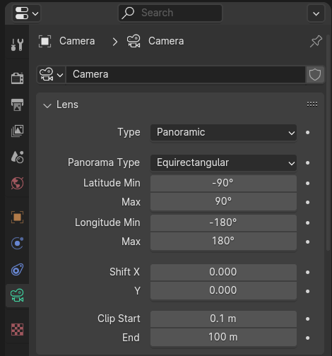This screenshot has width=332, height=356.
Task: Open the Panorama Type Equirectangular dropdown
Action: pos(223,162)
